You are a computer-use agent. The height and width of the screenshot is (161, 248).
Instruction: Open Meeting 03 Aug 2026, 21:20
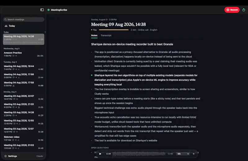pyautogui.click(x=24, y=106)
